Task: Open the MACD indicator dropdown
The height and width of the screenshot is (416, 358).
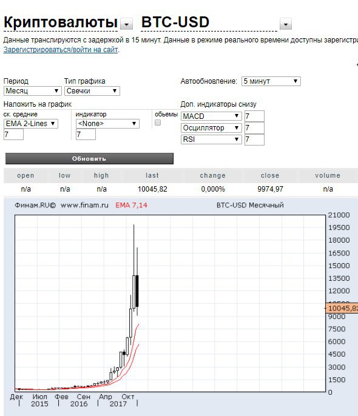Action: click(x=211, y=116)
